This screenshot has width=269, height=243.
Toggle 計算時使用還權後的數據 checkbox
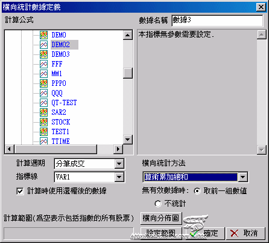20,191
